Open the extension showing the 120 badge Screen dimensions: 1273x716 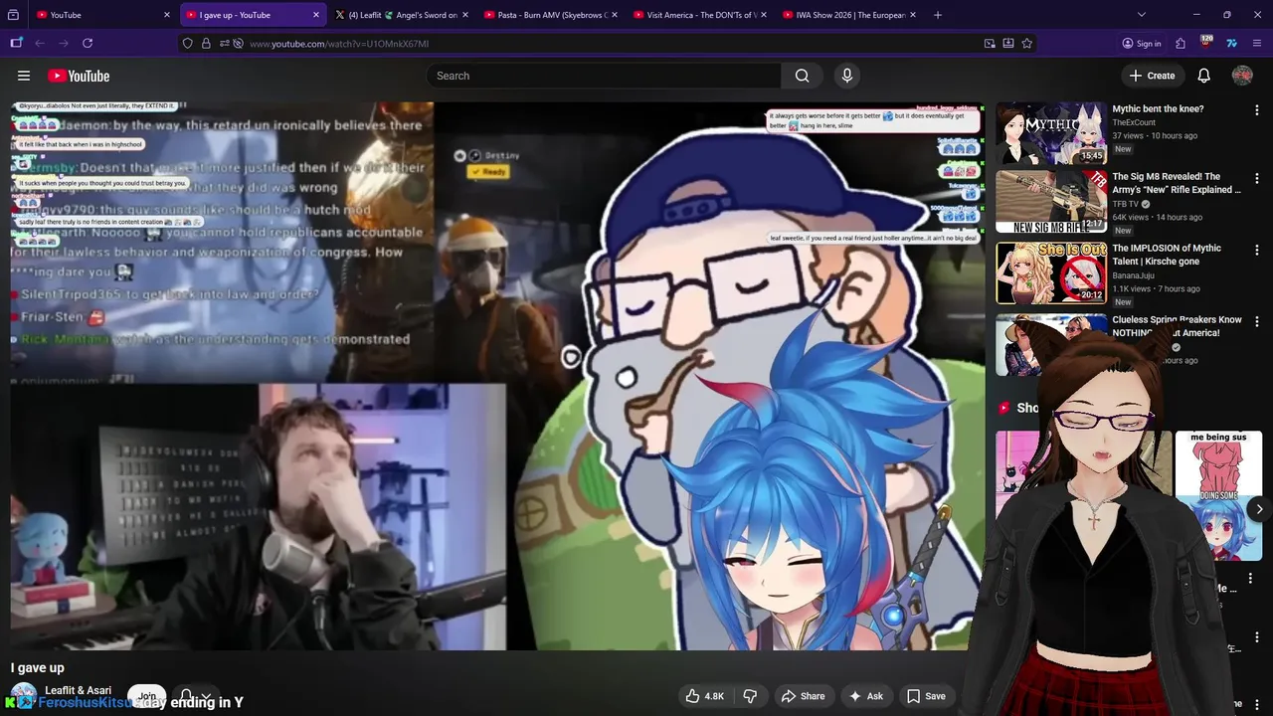1205,43
